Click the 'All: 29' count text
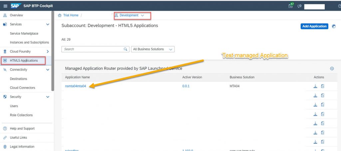 (x=66, y=40)
